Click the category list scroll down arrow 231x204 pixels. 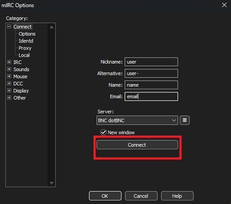[x=52, y=183]
